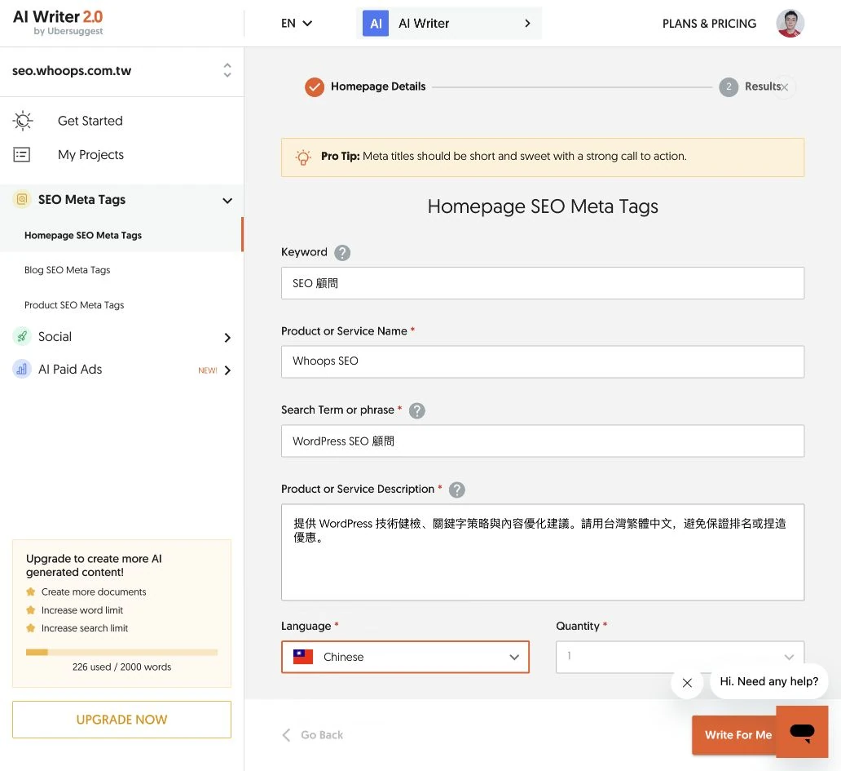Click the Write For Me button

[x=735, y=735]
